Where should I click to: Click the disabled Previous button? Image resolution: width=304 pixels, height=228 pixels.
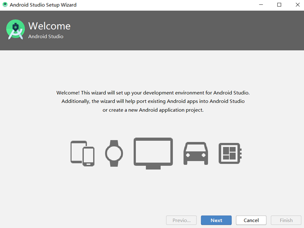point(181,220)
